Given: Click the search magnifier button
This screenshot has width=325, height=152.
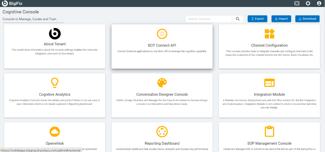Looking at the screenshot, I should (x=238, y=19).
